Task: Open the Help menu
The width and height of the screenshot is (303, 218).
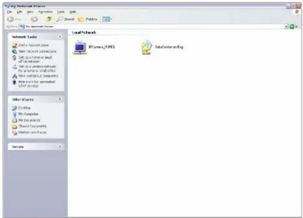Action: pos(73,12)
